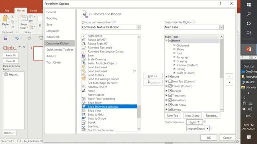Click the Windows Start logo icon

[x=249, y=4]
